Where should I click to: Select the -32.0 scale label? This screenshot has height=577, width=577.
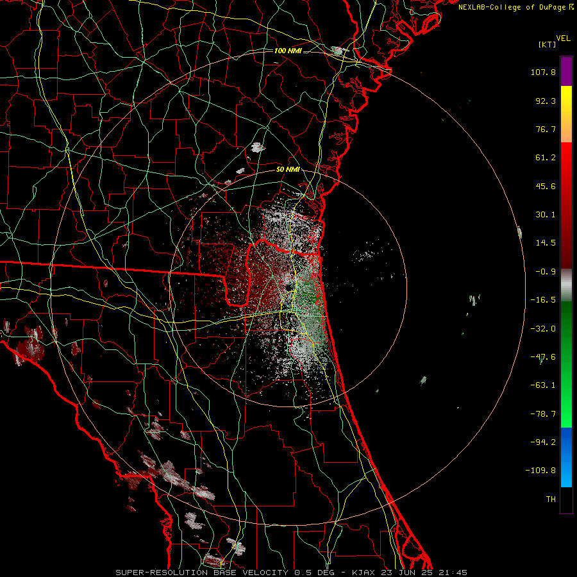click(x=543, y=329)
